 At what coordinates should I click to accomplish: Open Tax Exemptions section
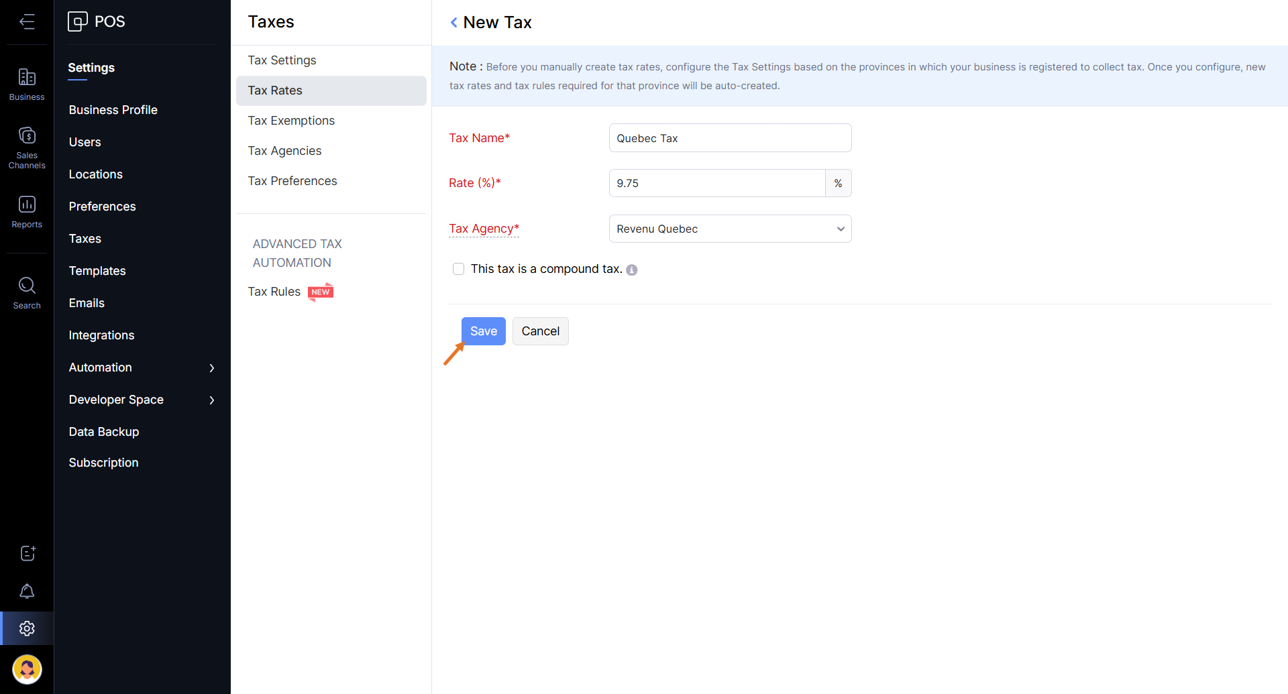pyautogui.click(x=291, y=121)
